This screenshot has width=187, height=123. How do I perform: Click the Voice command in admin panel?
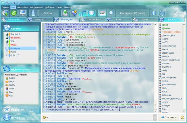point(10,89)
